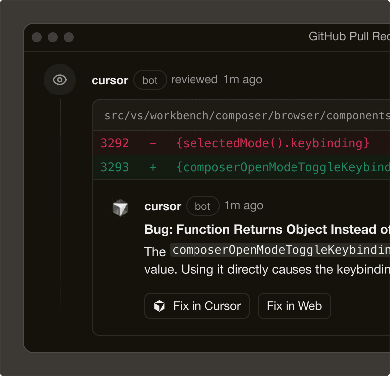
Task: Click the first window control dot
Action: (x=37, y=37)
